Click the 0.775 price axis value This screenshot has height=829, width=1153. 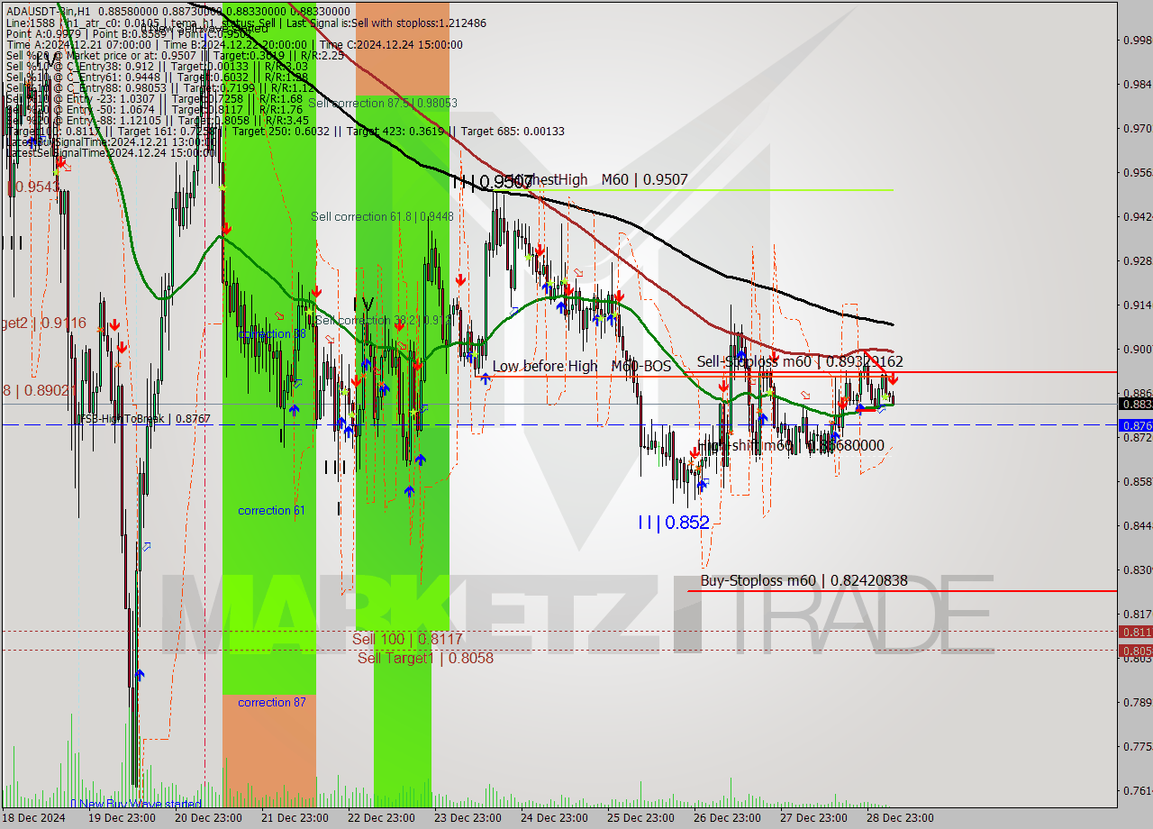point(1137,746)
